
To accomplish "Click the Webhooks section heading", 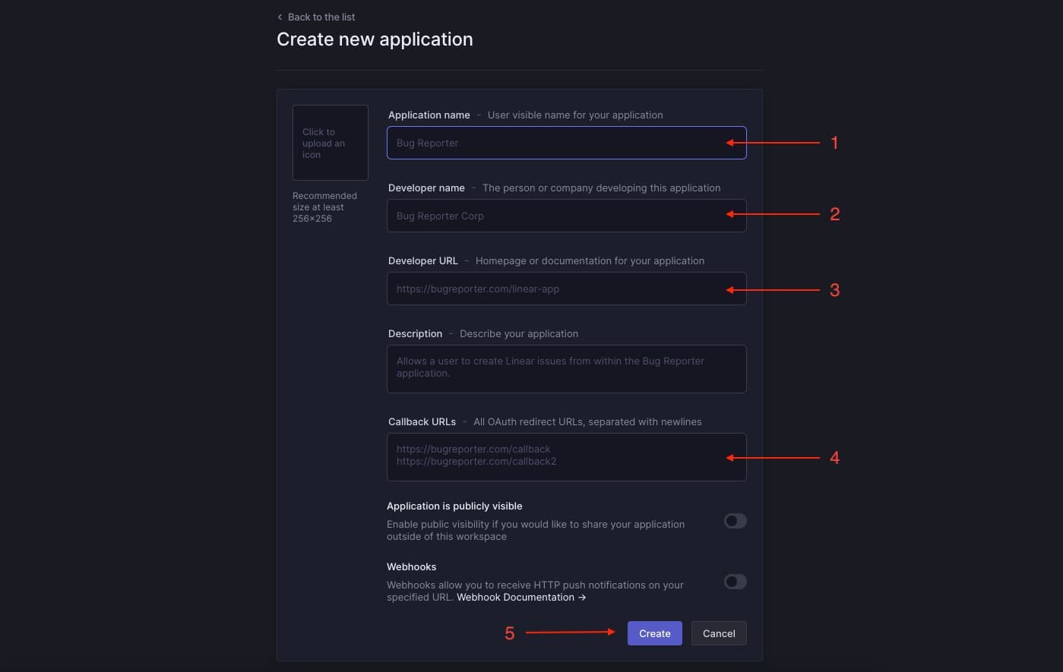I will click(411, 566).
